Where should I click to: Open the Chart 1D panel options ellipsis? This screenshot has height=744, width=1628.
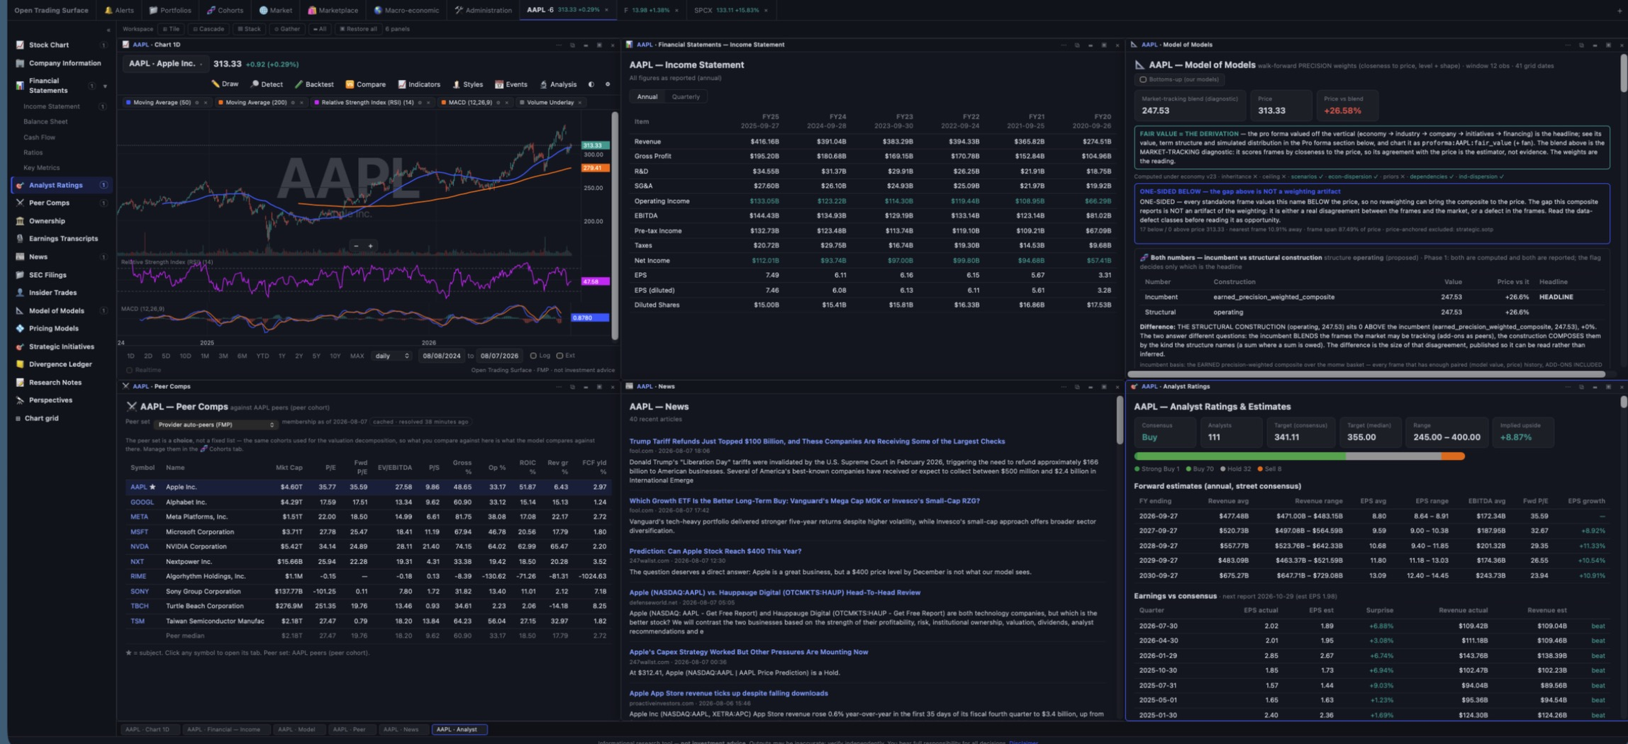(559, 45)
